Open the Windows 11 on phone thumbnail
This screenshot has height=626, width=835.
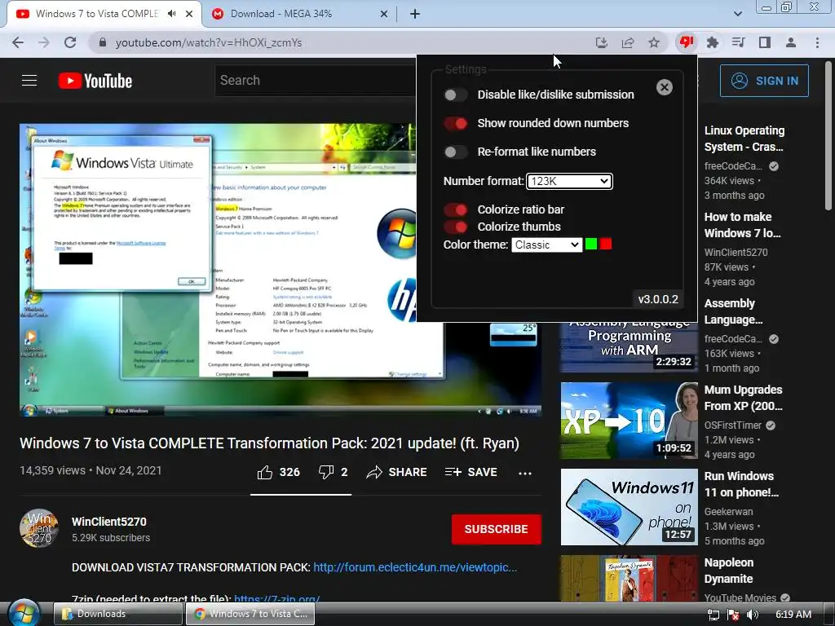(x=629, y=507)
